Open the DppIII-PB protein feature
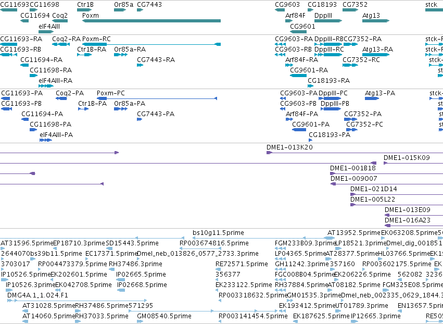Screen dimensions: 443x324 click(x=331, y=109)
